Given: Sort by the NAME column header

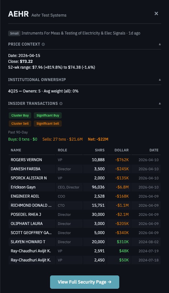Looking at the screenshot, I should 16,150.
